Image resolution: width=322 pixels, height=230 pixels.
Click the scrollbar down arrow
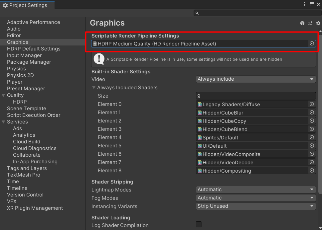click(320, 228)
